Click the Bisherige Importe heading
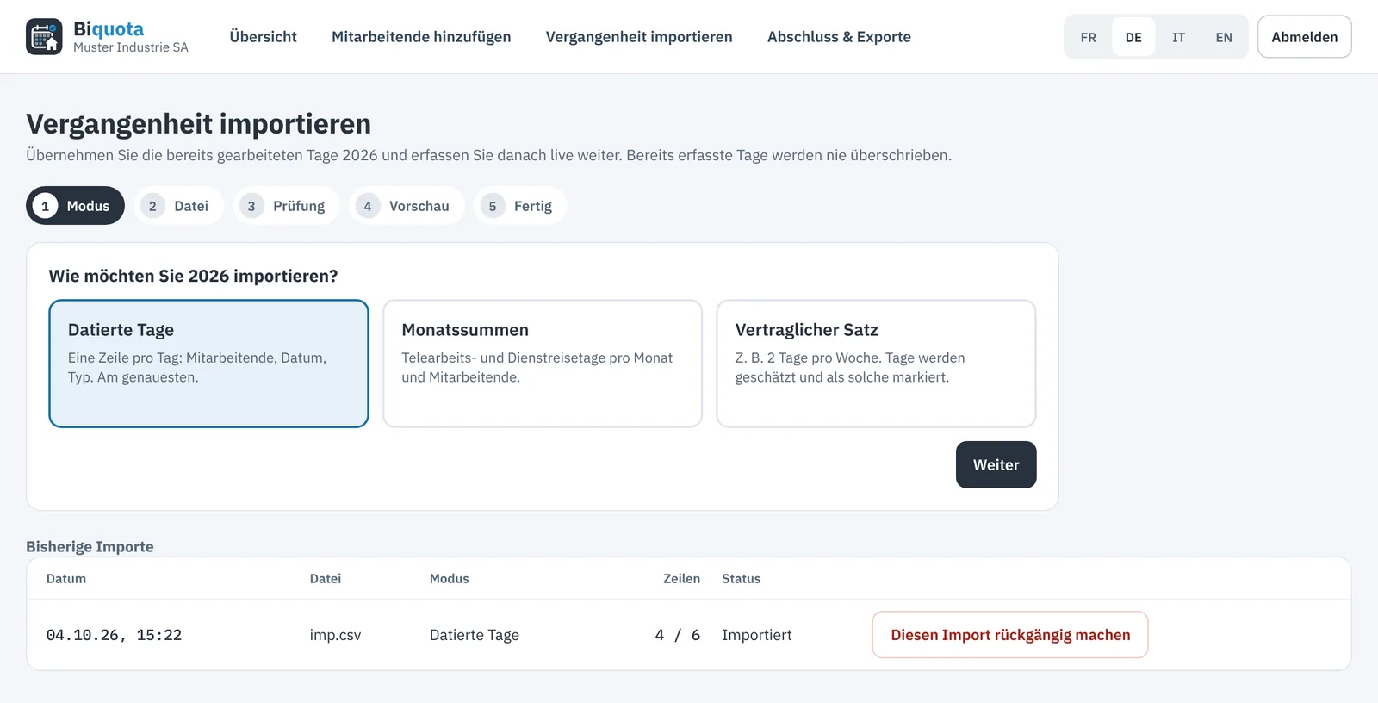Image resolution: width=1378 pixels, height=703 pixels. 90,546
